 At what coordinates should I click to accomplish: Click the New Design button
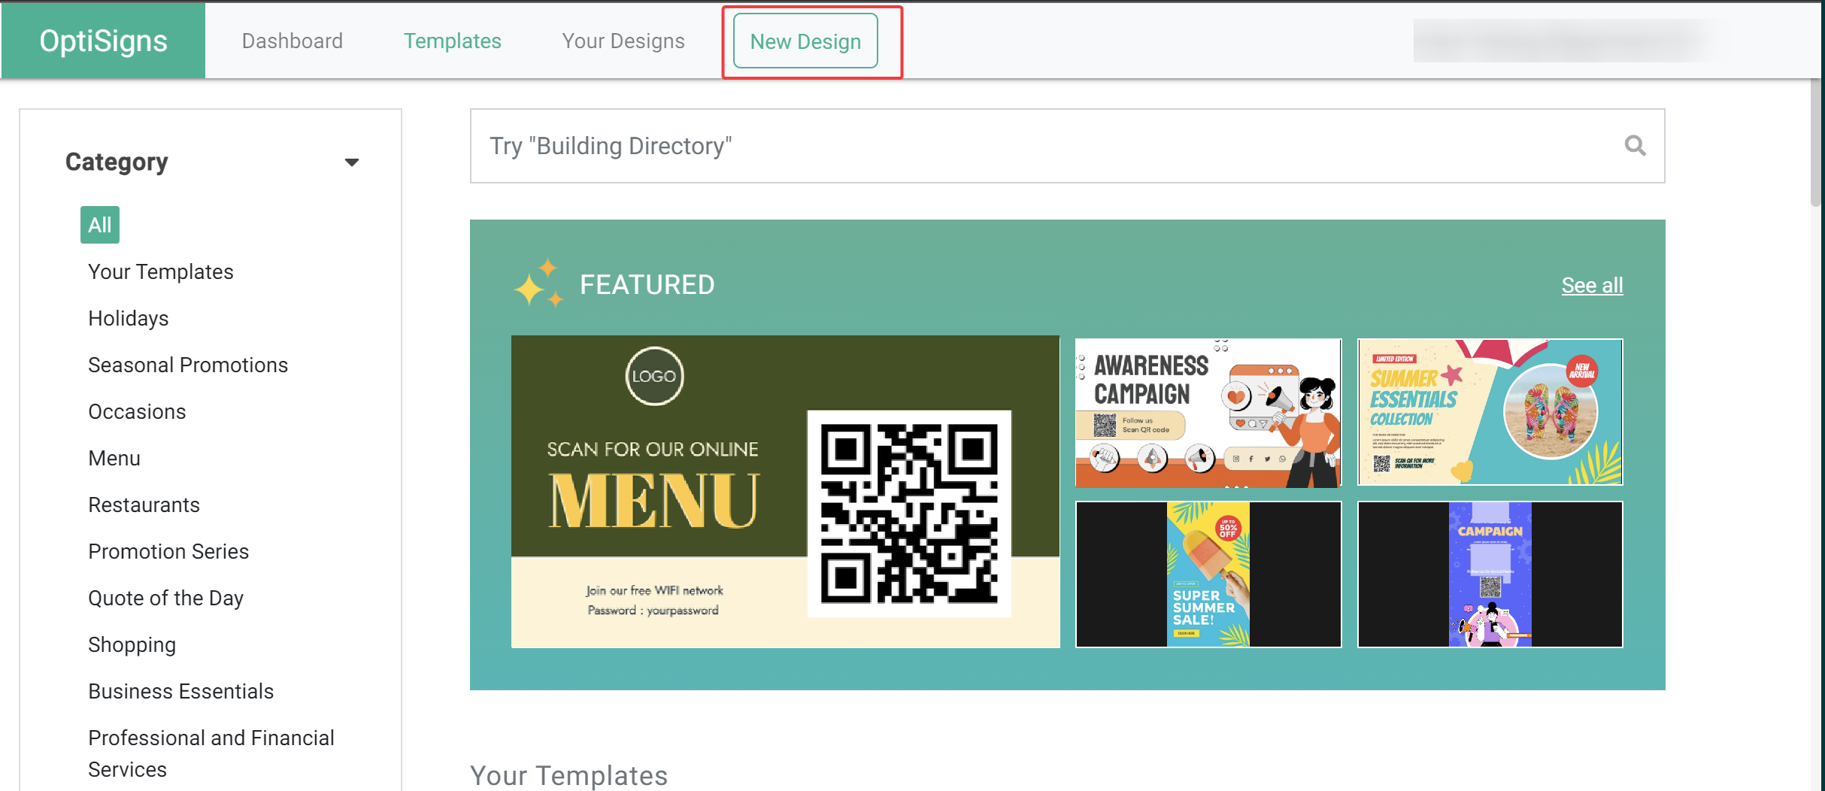click(x=805, y=41)
